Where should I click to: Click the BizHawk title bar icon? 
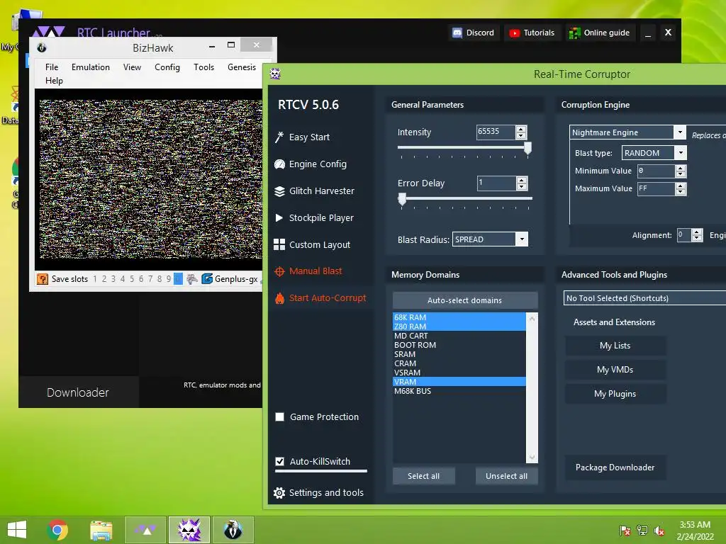[42, 47]
